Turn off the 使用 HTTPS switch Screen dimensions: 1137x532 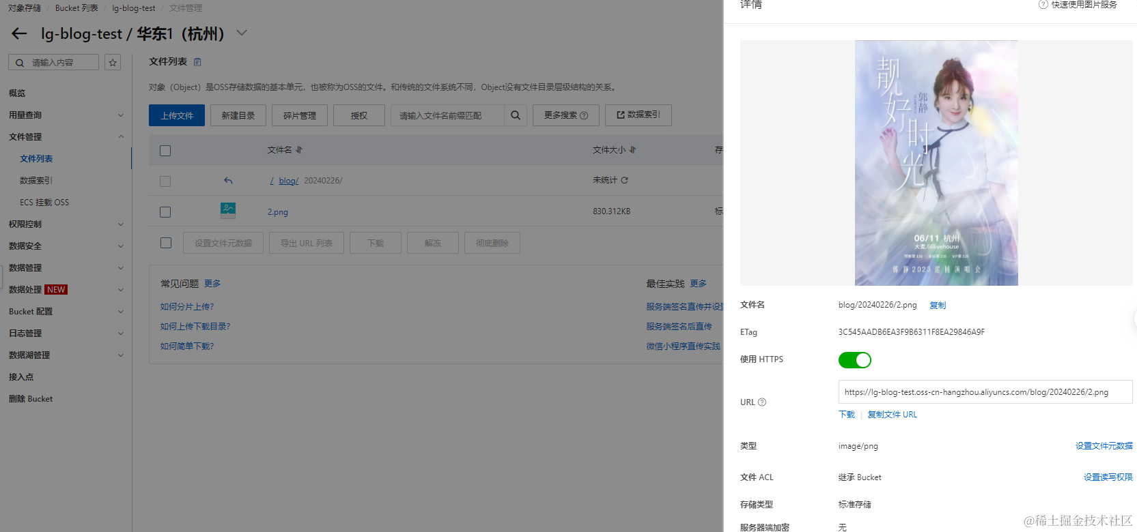pos(855,359)
